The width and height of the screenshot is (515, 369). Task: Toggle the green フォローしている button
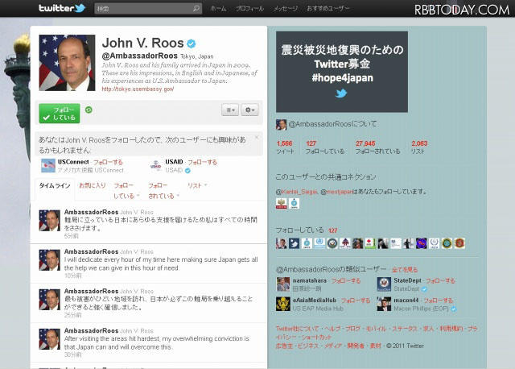[x=60, y=114]
